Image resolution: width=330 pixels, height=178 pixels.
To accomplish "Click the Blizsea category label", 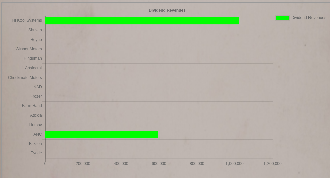I will point(35,144).
